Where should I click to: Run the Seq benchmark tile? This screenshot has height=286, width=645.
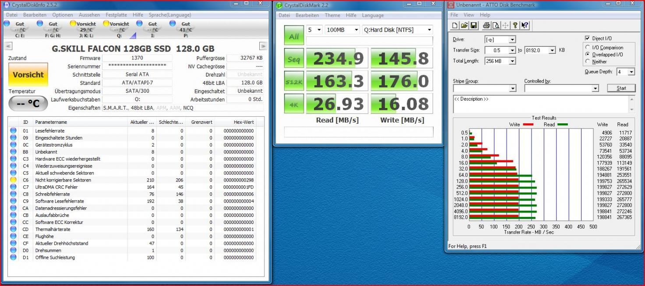coord(293,58)
